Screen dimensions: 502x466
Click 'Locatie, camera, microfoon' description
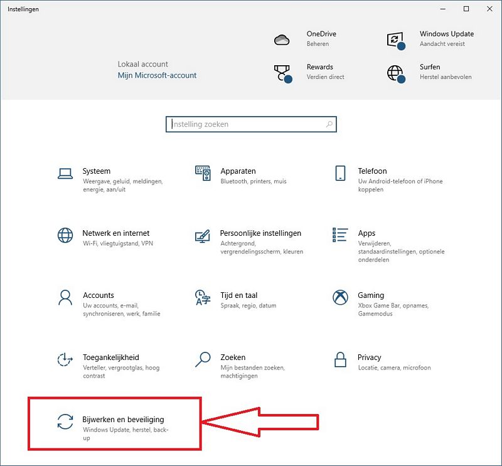click(x=394, y=368)
